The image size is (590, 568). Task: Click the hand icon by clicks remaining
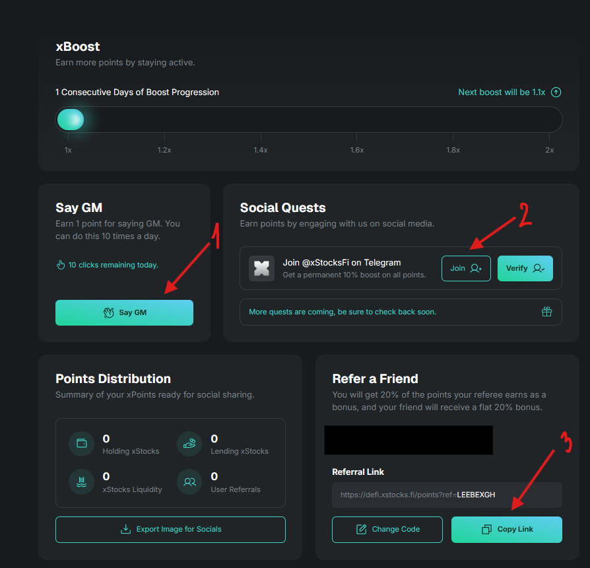coord(61,265)
